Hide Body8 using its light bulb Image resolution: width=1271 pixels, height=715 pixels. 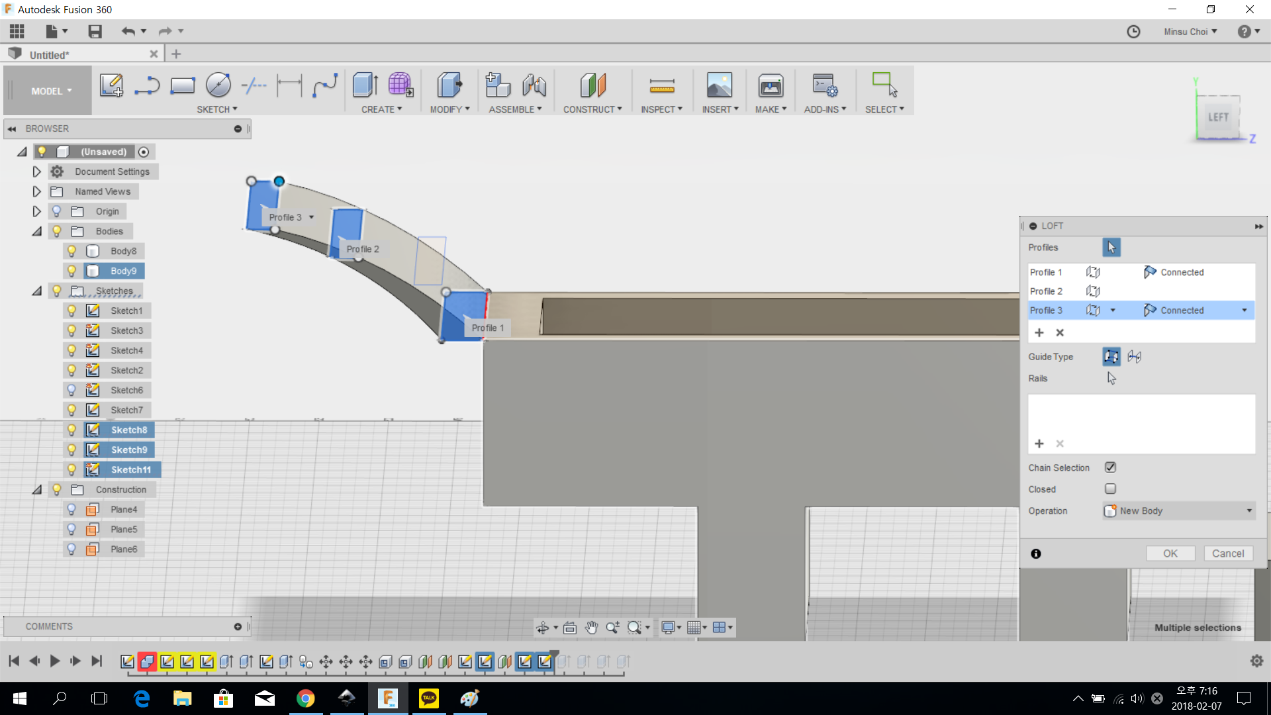(72, 251)
